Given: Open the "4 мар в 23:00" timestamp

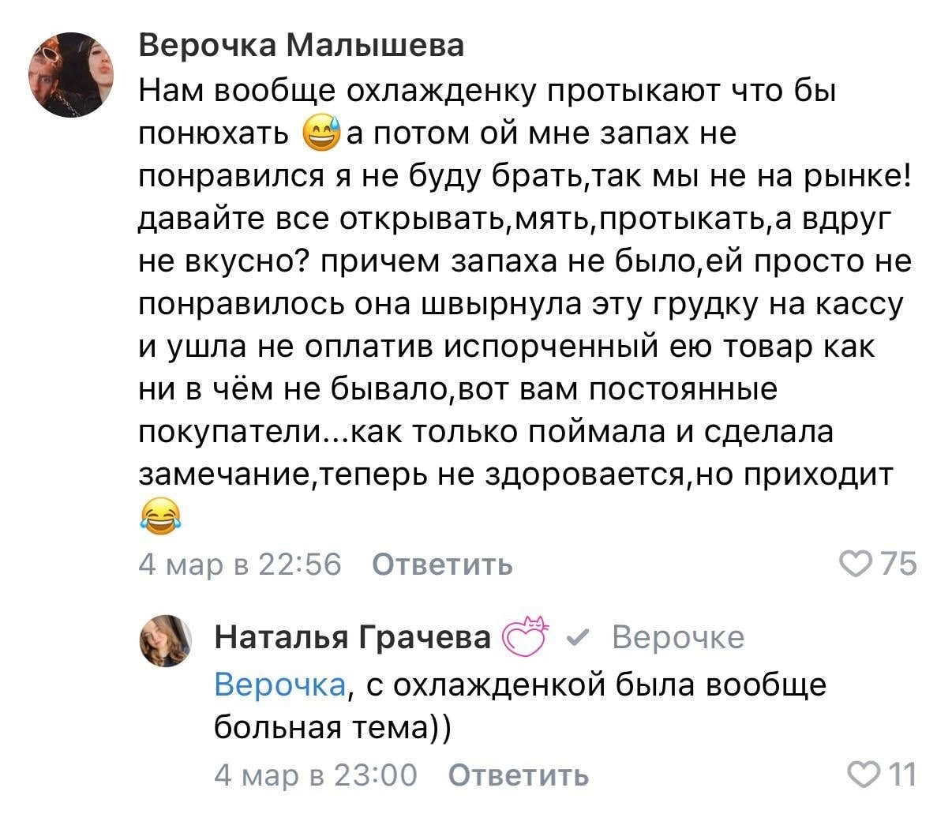Looking at the screenshot, I should pos(316,775).
